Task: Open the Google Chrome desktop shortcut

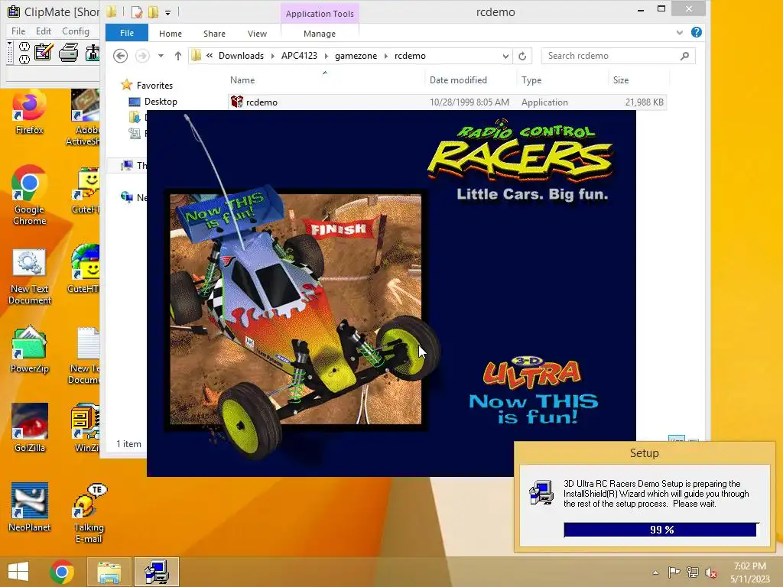Action: tap(29, 196)
